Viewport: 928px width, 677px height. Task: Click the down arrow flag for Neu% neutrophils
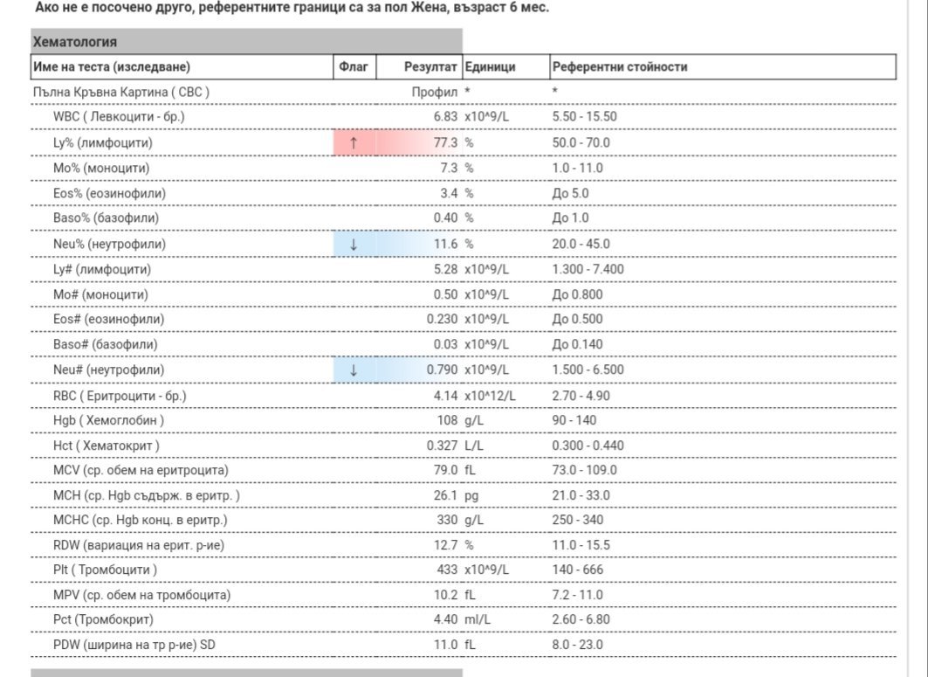click(353, 245)
